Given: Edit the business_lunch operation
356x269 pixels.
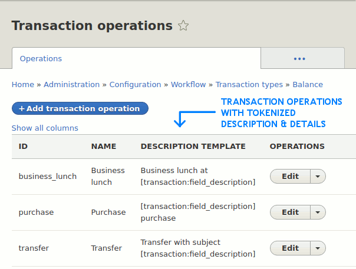Looking at the screenshot, I should (290, 176).
